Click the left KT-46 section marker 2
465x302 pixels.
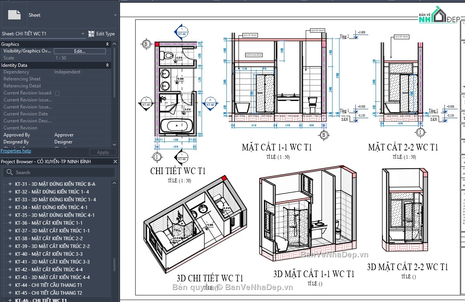(146, 104)
